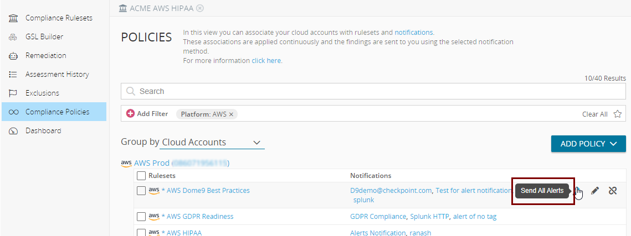The width and height of the screenshot is (631, 236).
Task: Click the AWS logo beside AWS Prod
Action: 126,163
